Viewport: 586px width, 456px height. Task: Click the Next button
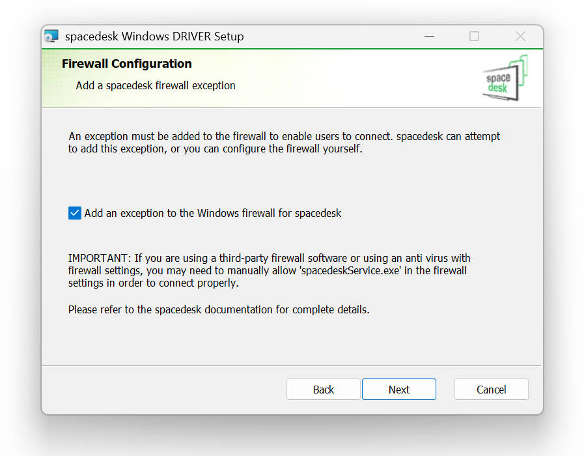pos(398,390)
